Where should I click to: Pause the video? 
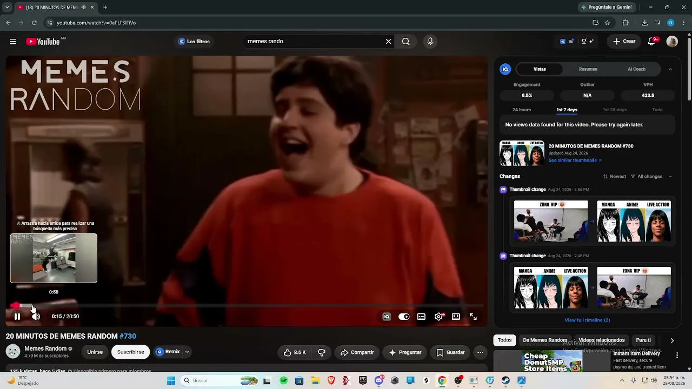pyautogui.click(x=17, y=317)
